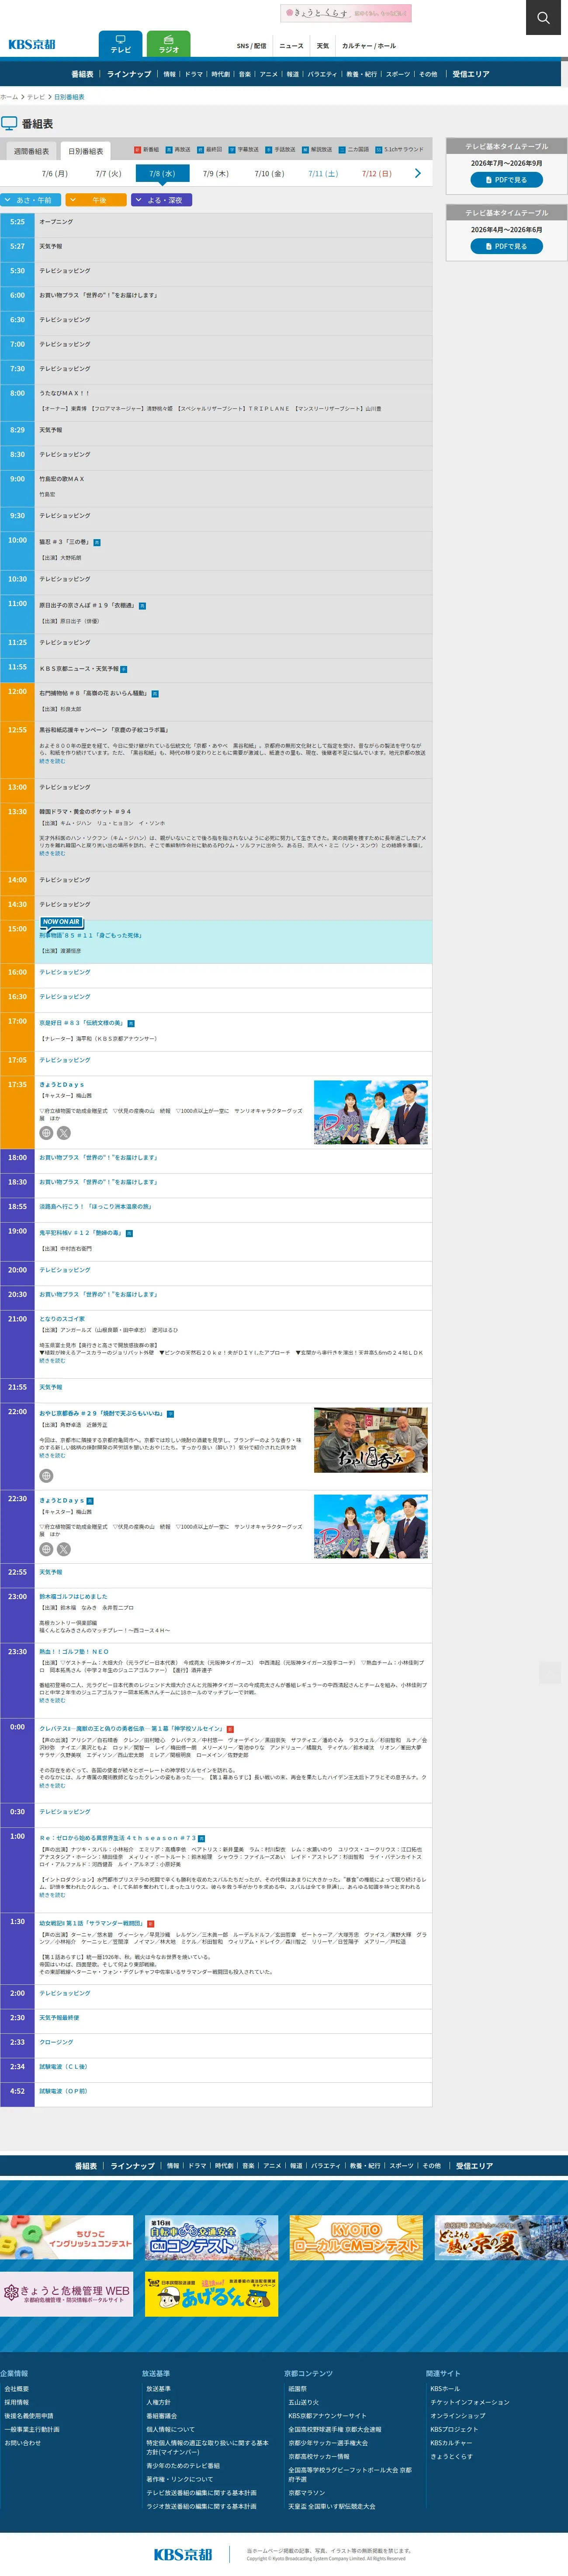Select the テレビ tab with TV icon
Viewport: 568px width, 2576px height.
pyautogui.click(x=120, y=44)
